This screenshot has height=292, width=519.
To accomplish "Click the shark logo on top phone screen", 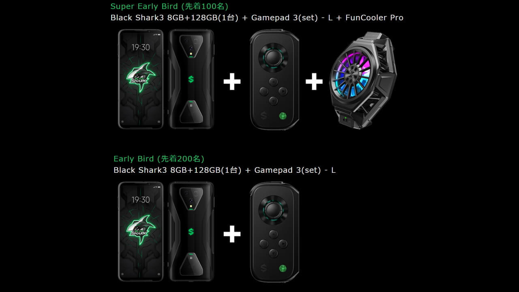I will click(x=141, y=74).
